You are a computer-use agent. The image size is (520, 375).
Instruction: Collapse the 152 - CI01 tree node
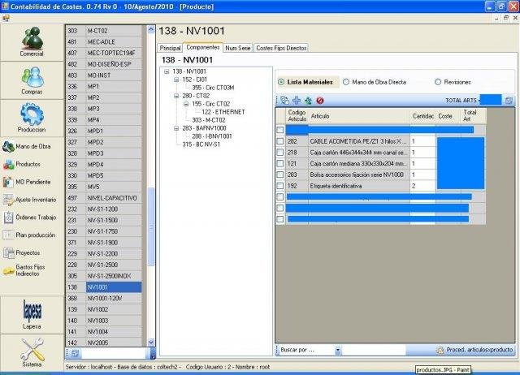click(x=176, y=80)
